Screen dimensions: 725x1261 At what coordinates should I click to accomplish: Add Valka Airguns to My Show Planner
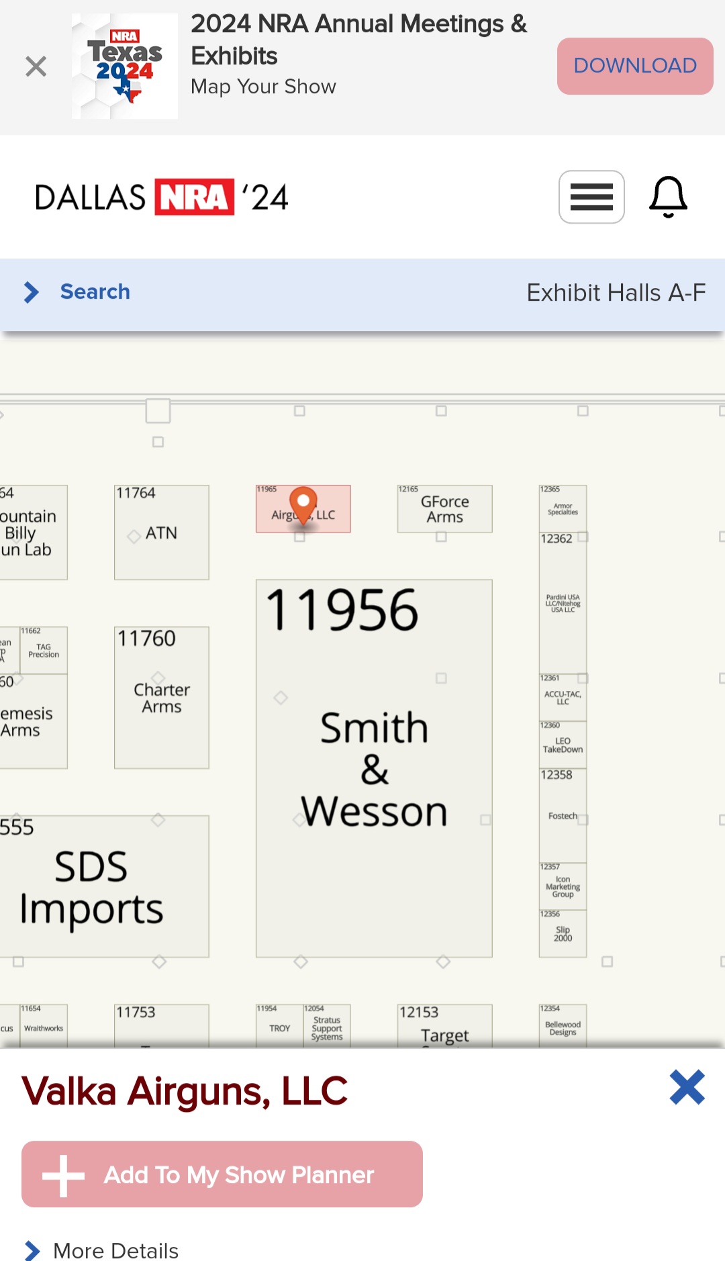[222, 1174]
